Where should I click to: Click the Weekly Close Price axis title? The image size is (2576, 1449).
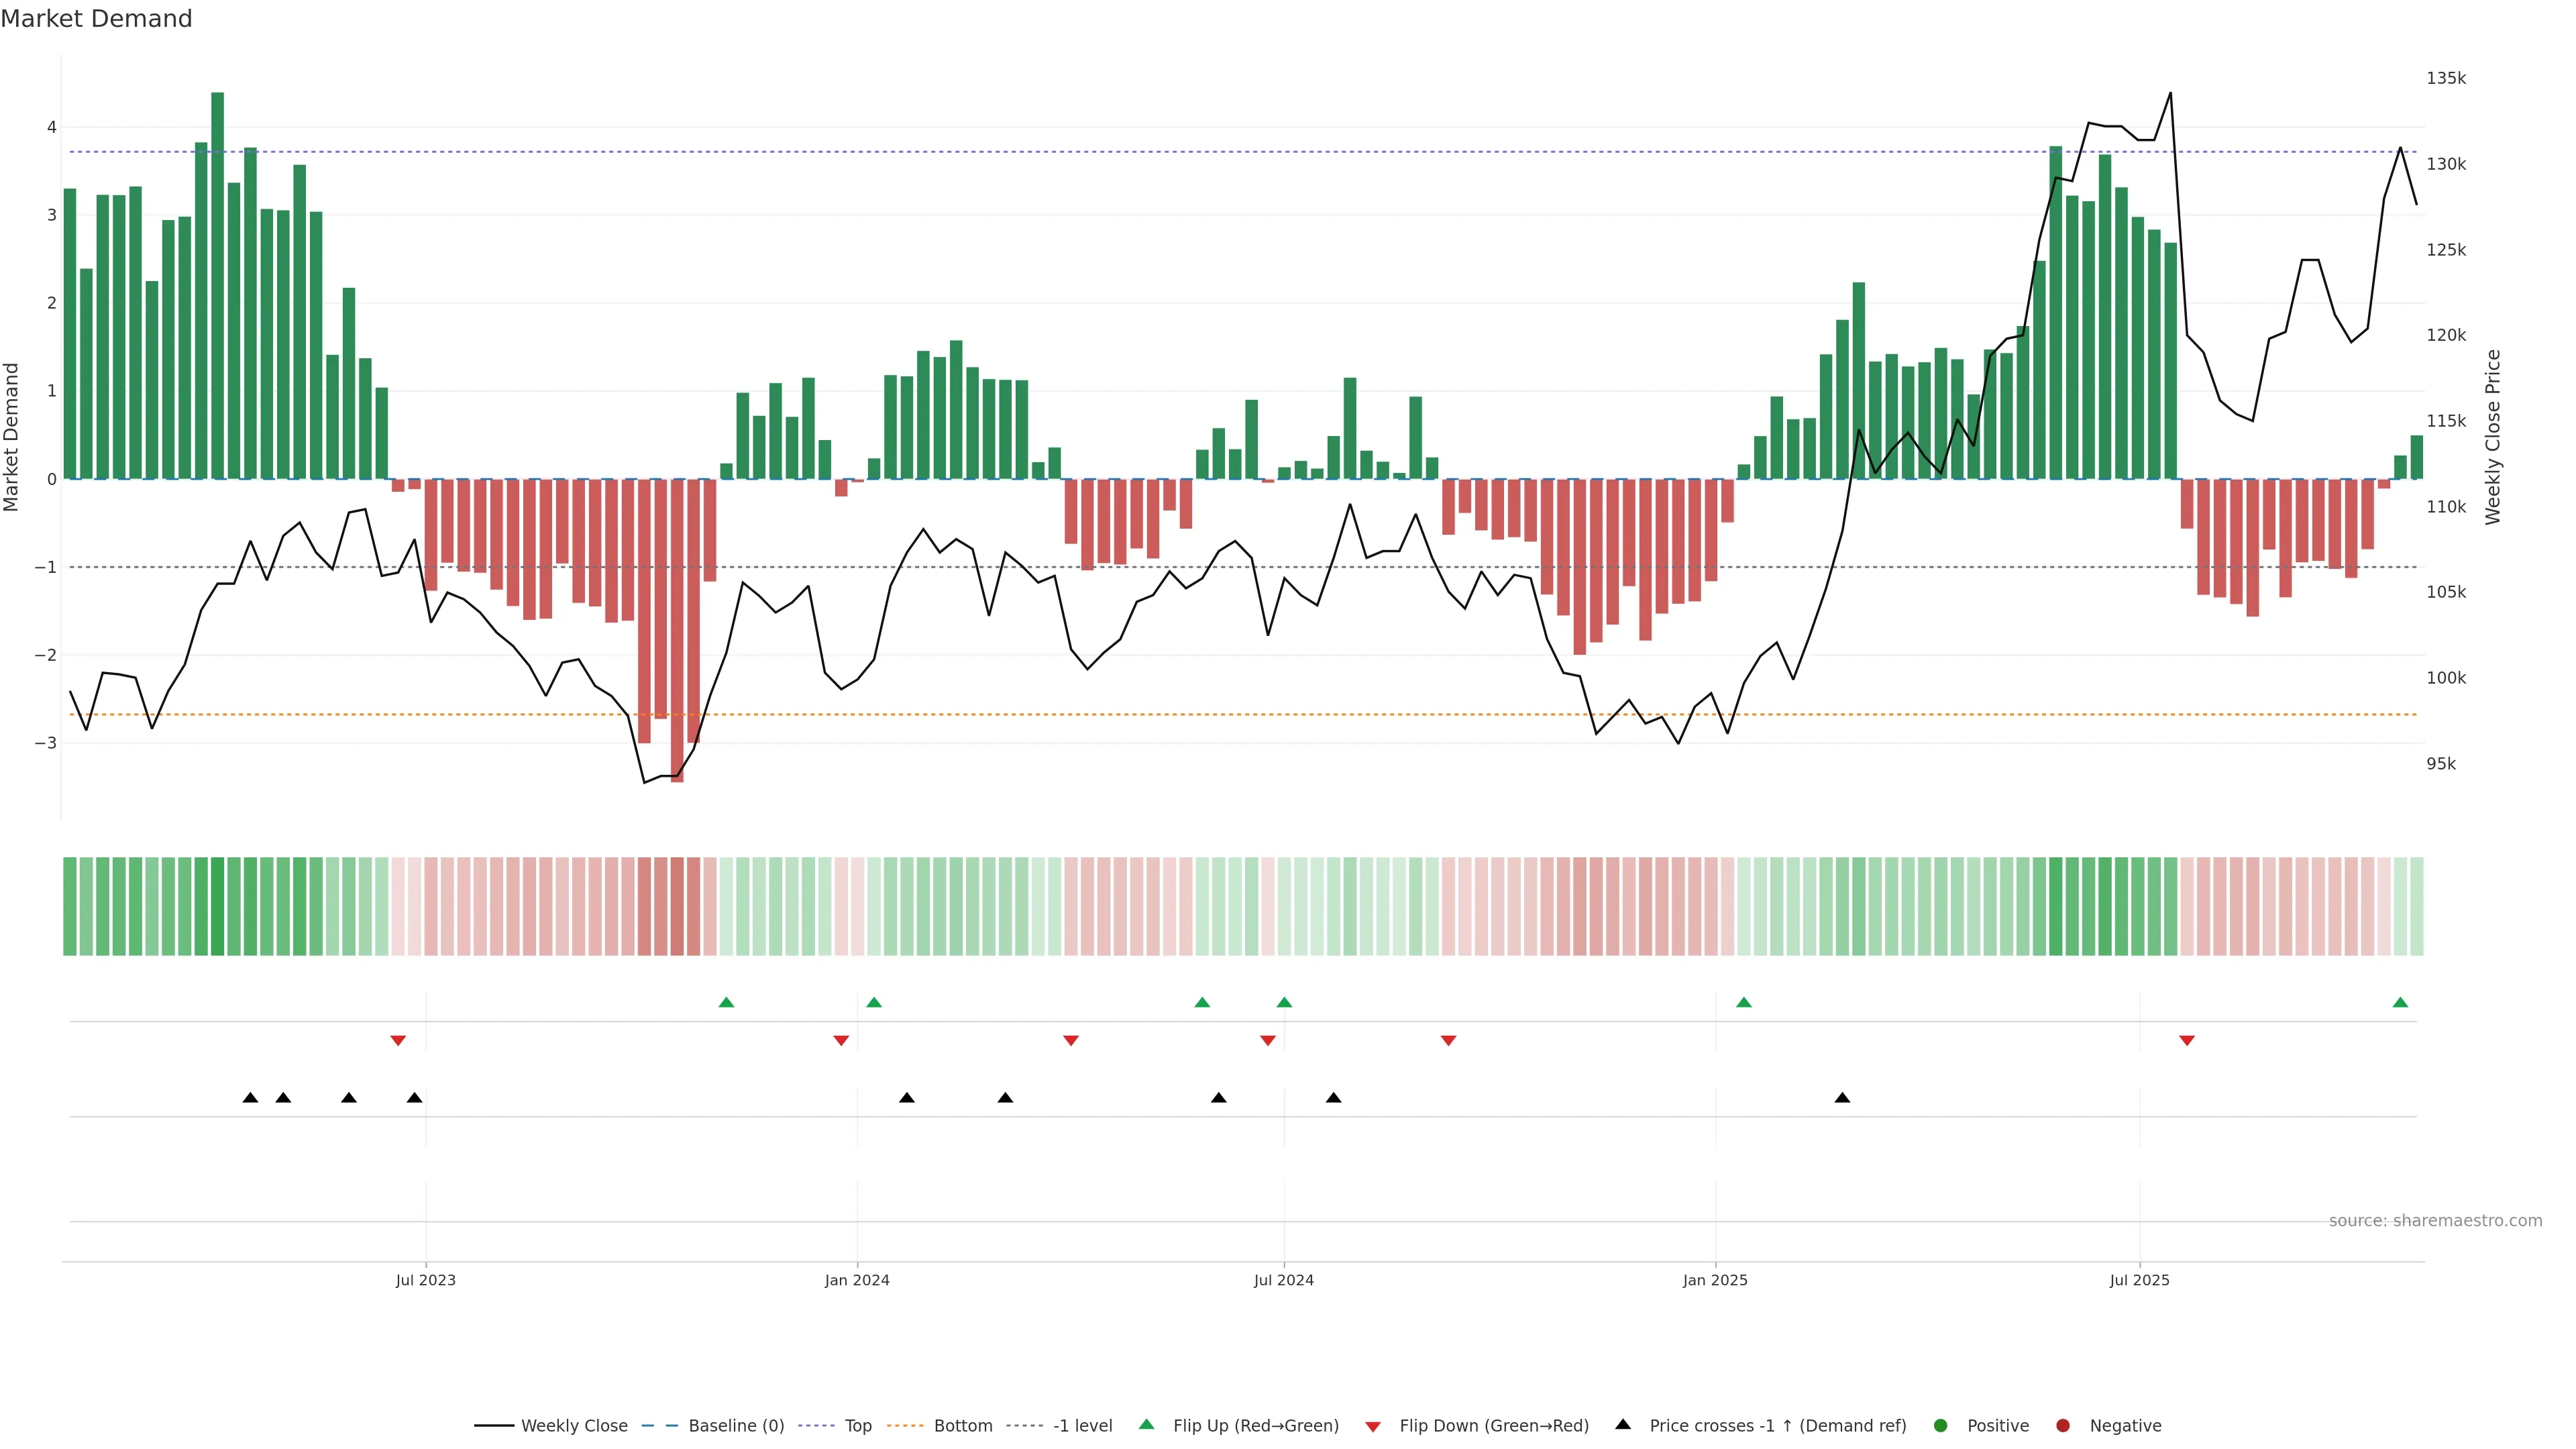pyautogui.click(x=2493, y=437)
